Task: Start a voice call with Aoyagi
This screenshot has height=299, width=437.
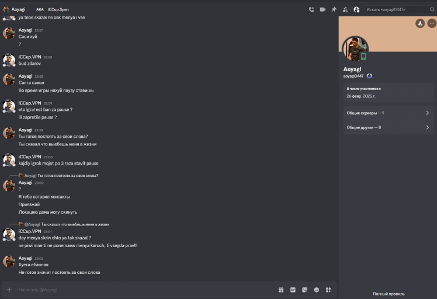Action: click(x=311, y=9)
